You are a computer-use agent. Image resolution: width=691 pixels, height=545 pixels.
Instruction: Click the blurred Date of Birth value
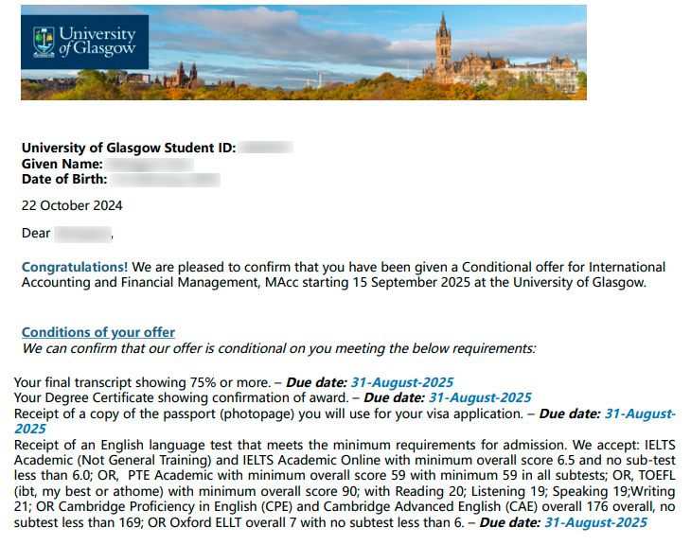coord(166,180)
